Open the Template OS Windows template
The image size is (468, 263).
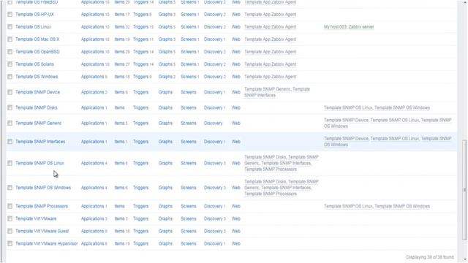37,77
